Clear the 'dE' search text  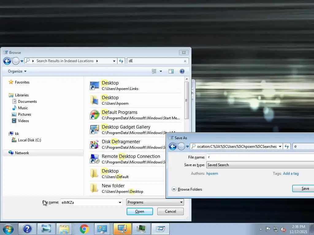click(x=185, y=61)
